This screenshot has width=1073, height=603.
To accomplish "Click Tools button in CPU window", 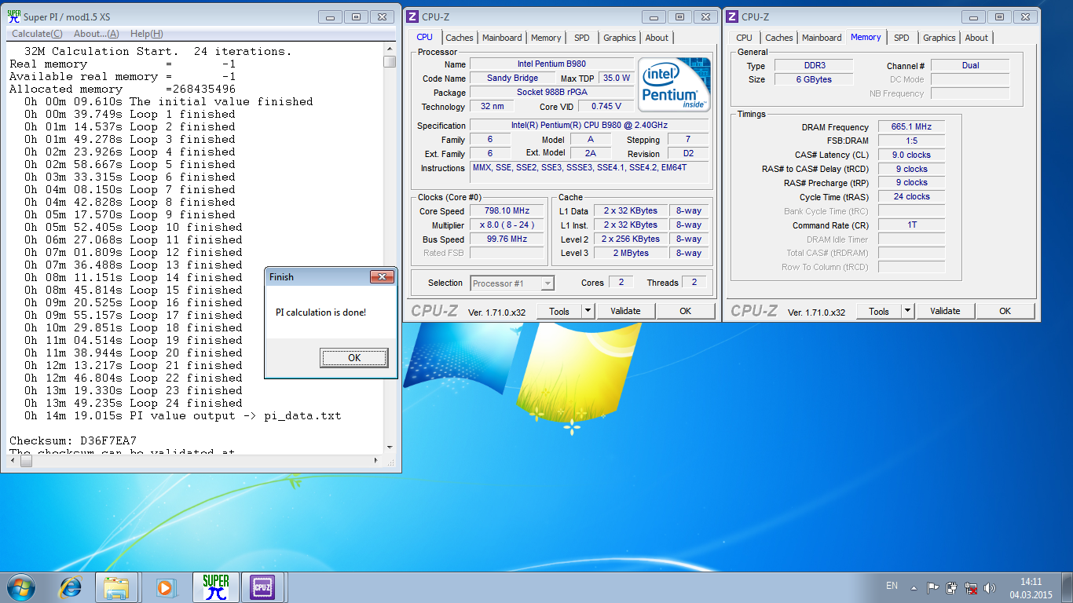I will (559, 311).
